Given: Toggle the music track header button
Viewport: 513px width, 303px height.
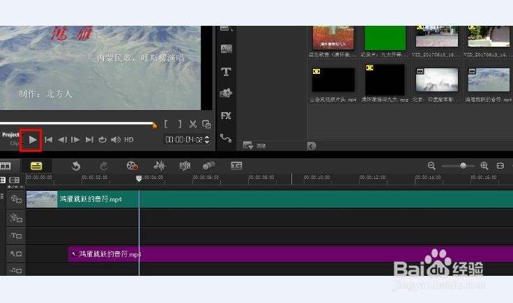Looking at the screenshot, I should click(x=16, y=270).
